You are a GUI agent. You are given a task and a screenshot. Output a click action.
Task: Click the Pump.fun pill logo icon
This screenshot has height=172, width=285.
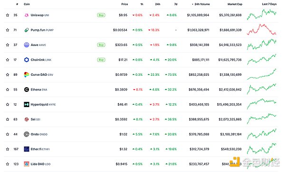[x=27, y=30]
